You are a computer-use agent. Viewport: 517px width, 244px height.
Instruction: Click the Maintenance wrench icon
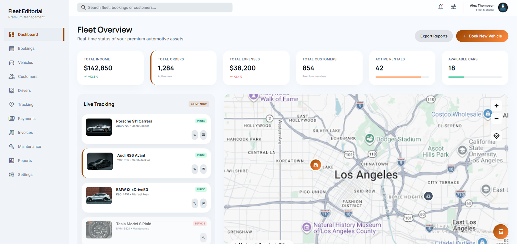coord(12,146)
